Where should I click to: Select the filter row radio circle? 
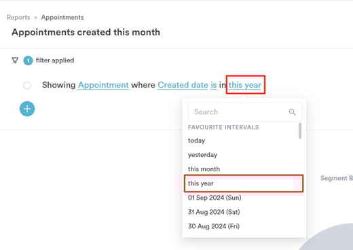click(27, 86)
